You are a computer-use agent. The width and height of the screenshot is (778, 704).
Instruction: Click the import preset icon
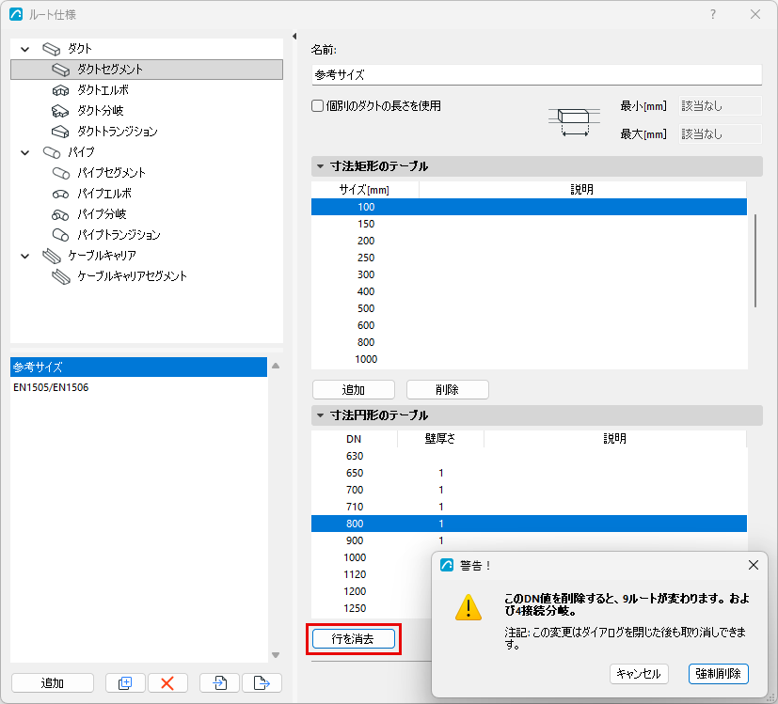point(219,683)
